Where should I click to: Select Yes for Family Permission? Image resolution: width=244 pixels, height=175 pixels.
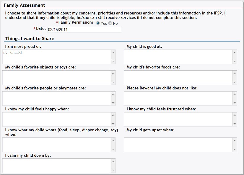98,23
